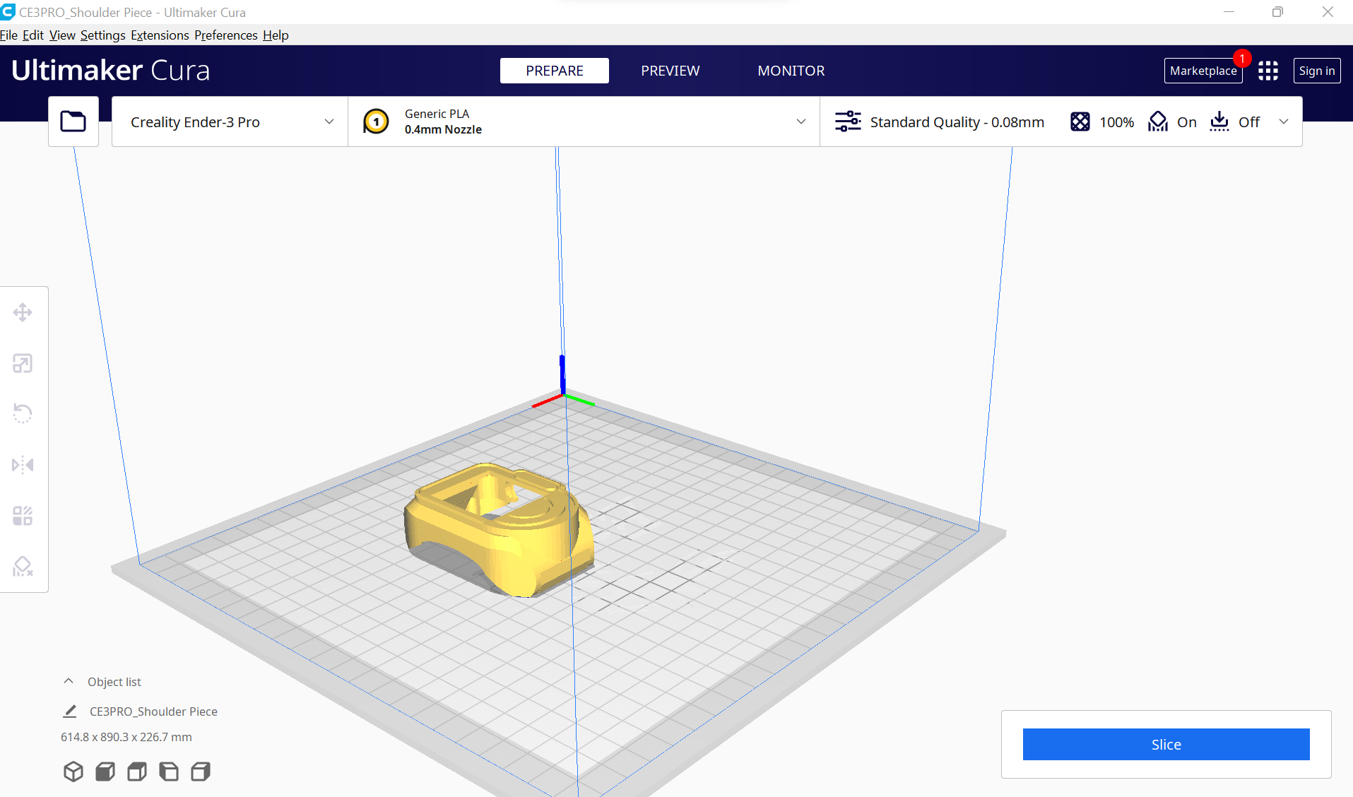
Task: Switch to the MONITOR stage
Action: point(791,71)
